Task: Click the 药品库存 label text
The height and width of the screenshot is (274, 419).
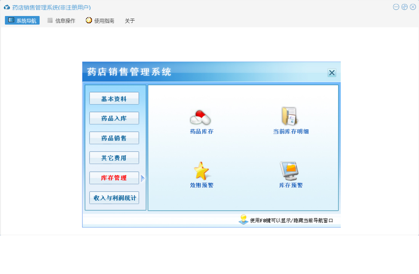Action: (201, 131)
